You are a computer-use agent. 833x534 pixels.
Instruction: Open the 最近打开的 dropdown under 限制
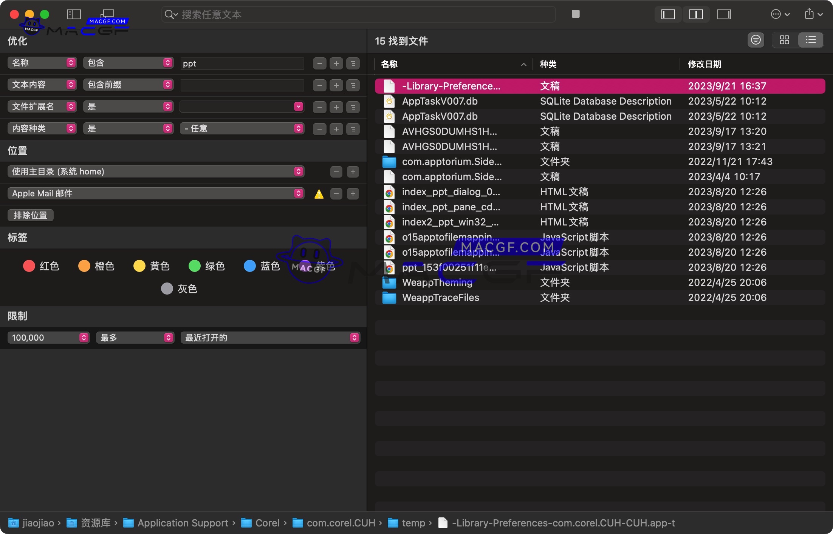270,337
